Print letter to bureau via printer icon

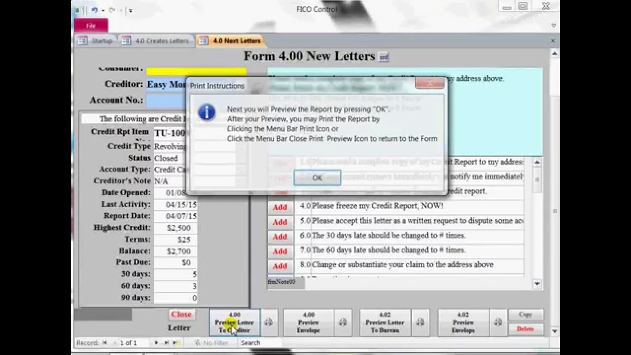(420, 322)
